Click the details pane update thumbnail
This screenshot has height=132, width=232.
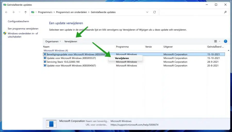tap(51, 124)
